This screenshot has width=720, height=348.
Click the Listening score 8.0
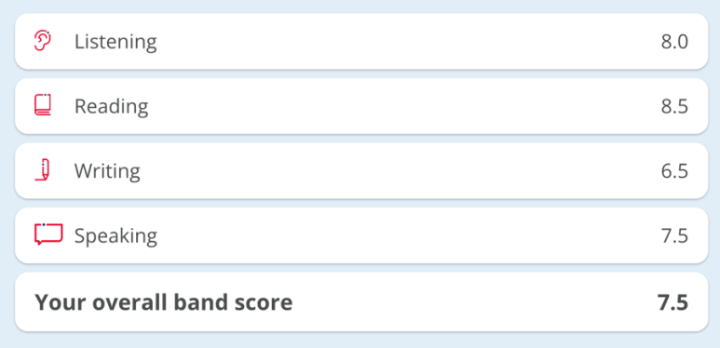click(674, 42)
